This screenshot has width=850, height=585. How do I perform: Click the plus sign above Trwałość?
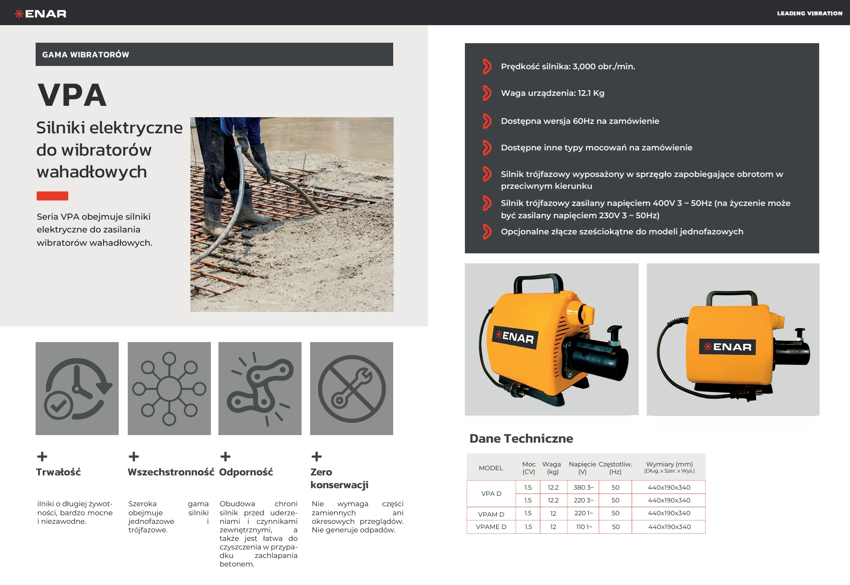(42, 456)
